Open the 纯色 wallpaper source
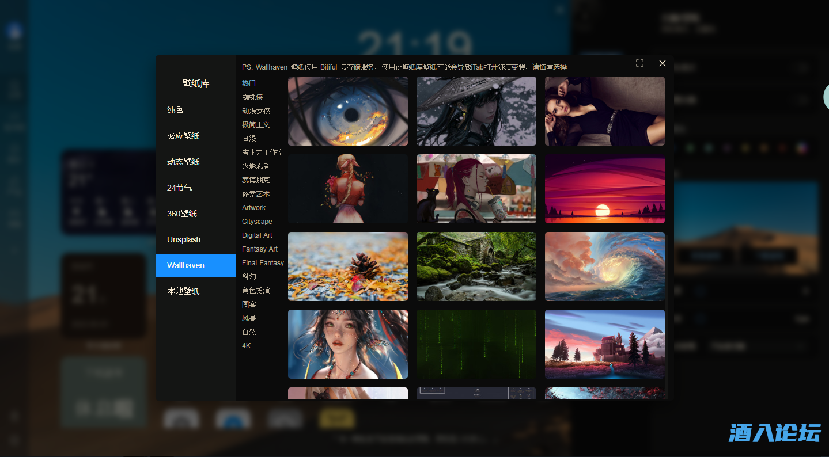The height and width of the screenshot is (457, 829). point(196,110)
